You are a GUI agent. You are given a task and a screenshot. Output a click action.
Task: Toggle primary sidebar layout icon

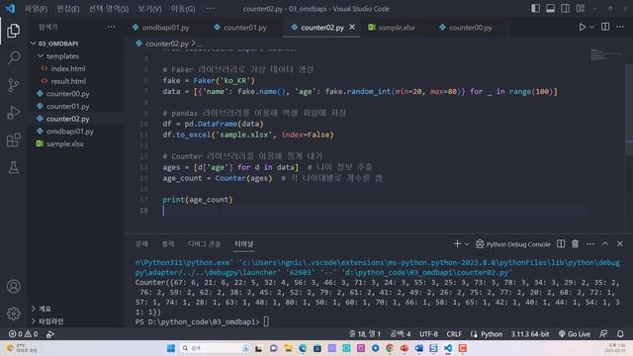point(535,9)
